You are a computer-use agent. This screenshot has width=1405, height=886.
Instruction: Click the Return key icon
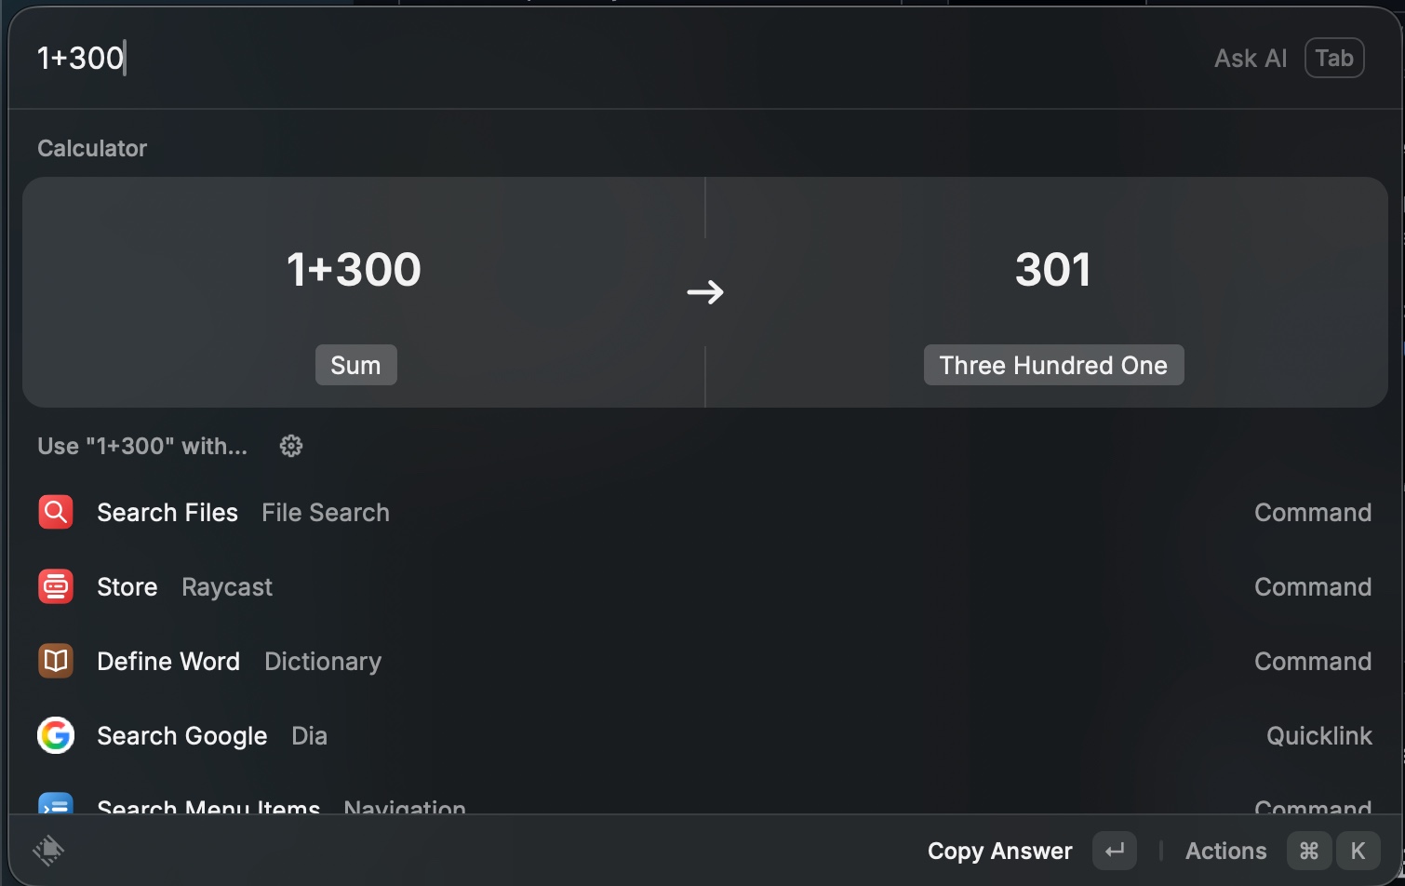point(1114,851)
